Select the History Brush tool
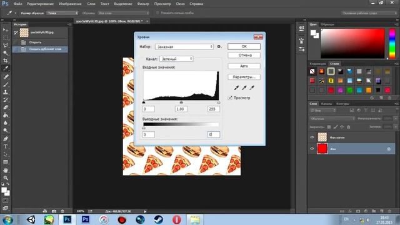This screenshot has height=225, width=400. [6, 100]
